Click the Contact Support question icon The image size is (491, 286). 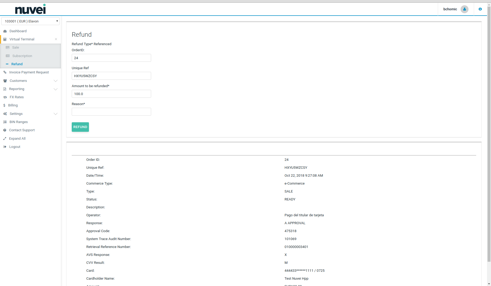(x=5, y=130)
